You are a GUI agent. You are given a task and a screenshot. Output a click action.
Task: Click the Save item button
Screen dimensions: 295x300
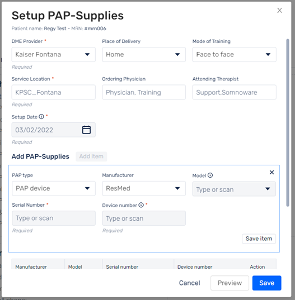click(x=259, y=239)
